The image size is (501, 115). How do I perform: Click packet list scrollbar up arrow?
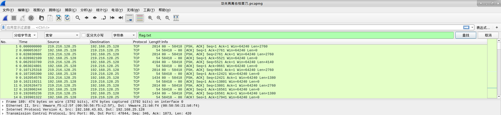pyautogui.click(x=499, y=41)
